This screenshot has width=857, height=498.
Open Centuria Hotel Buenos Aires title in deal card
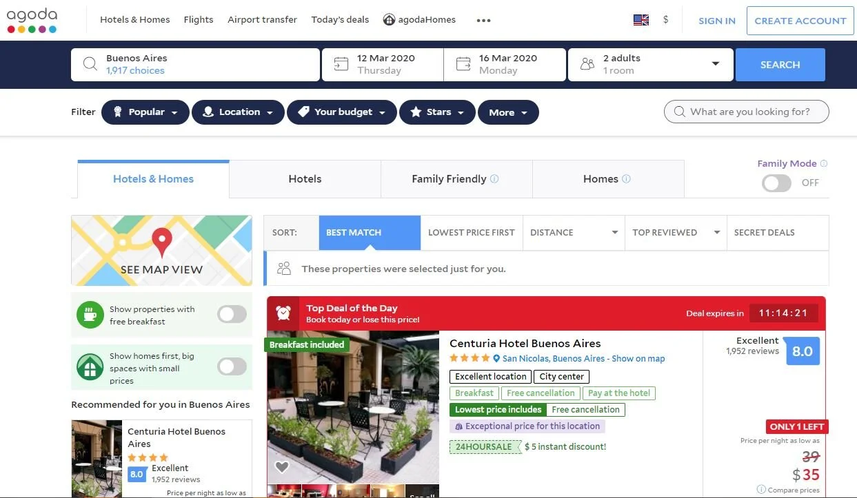[525, 344]
